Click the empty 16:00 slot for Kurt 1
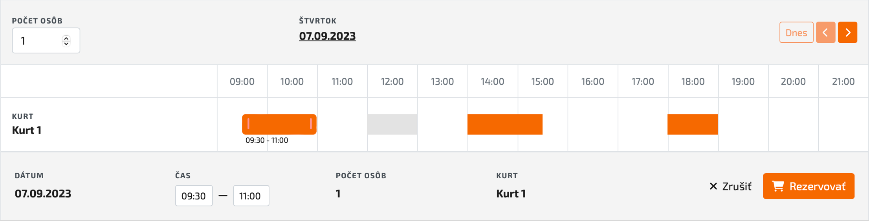Screen dimensions: 869x221 click(x=593, y=124)
